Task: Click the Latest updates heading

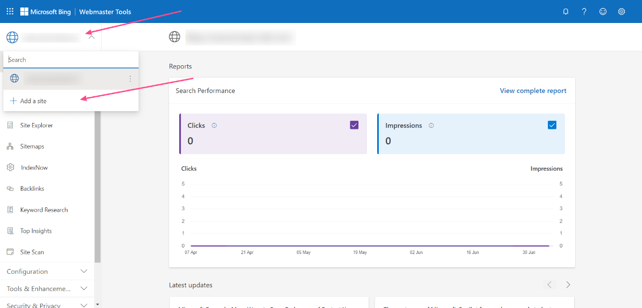Action: point(190,285)
